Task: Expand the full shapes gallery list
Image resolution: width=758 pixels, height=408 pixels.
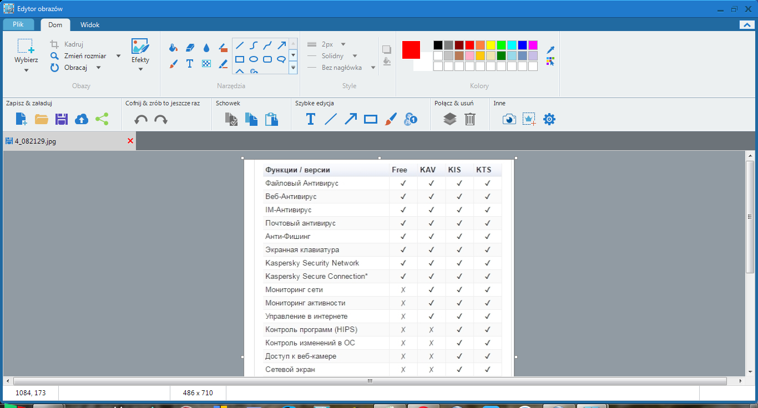Action: pyautogui.click(x=293, y=68)
